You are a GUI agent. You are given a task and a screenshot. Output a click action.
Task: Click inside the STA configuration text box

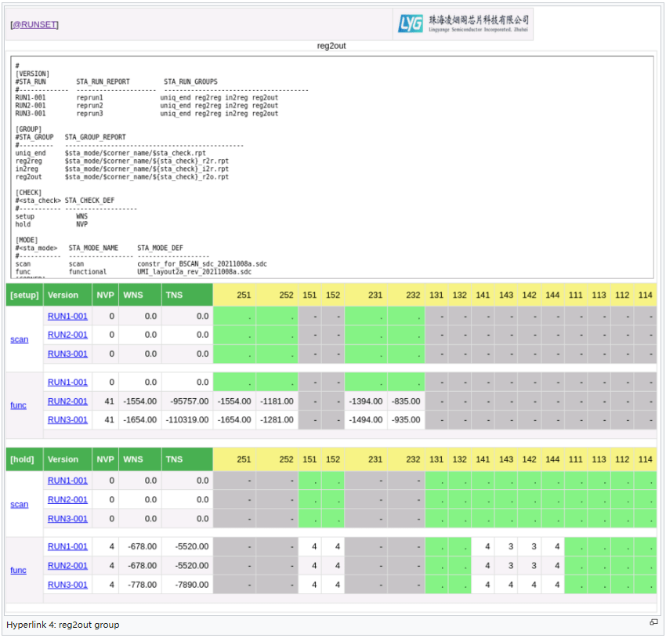coord(329,165)
